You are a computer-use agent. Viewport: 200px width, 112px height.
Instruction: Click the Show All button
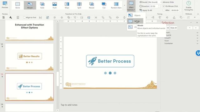(x=168, y=28)
